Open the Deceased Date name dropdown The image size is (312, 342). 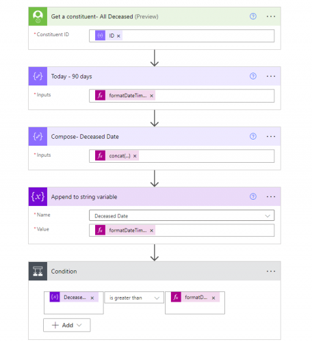[181, 215]
